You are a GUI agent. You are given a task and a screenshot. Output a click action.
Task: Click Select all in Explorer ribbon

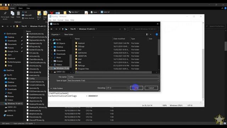[x=105, y=12]
